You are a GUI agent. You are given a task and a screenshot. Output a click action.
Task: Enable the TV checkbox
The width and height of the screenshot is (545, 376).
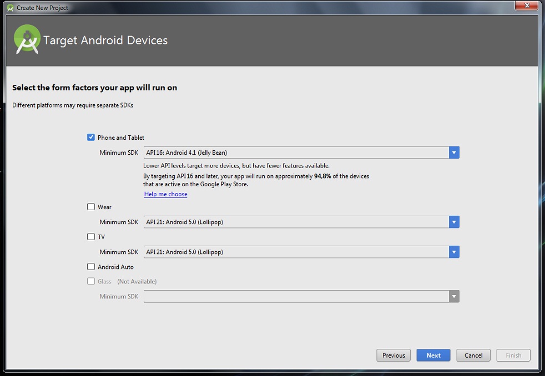point(90,236)
